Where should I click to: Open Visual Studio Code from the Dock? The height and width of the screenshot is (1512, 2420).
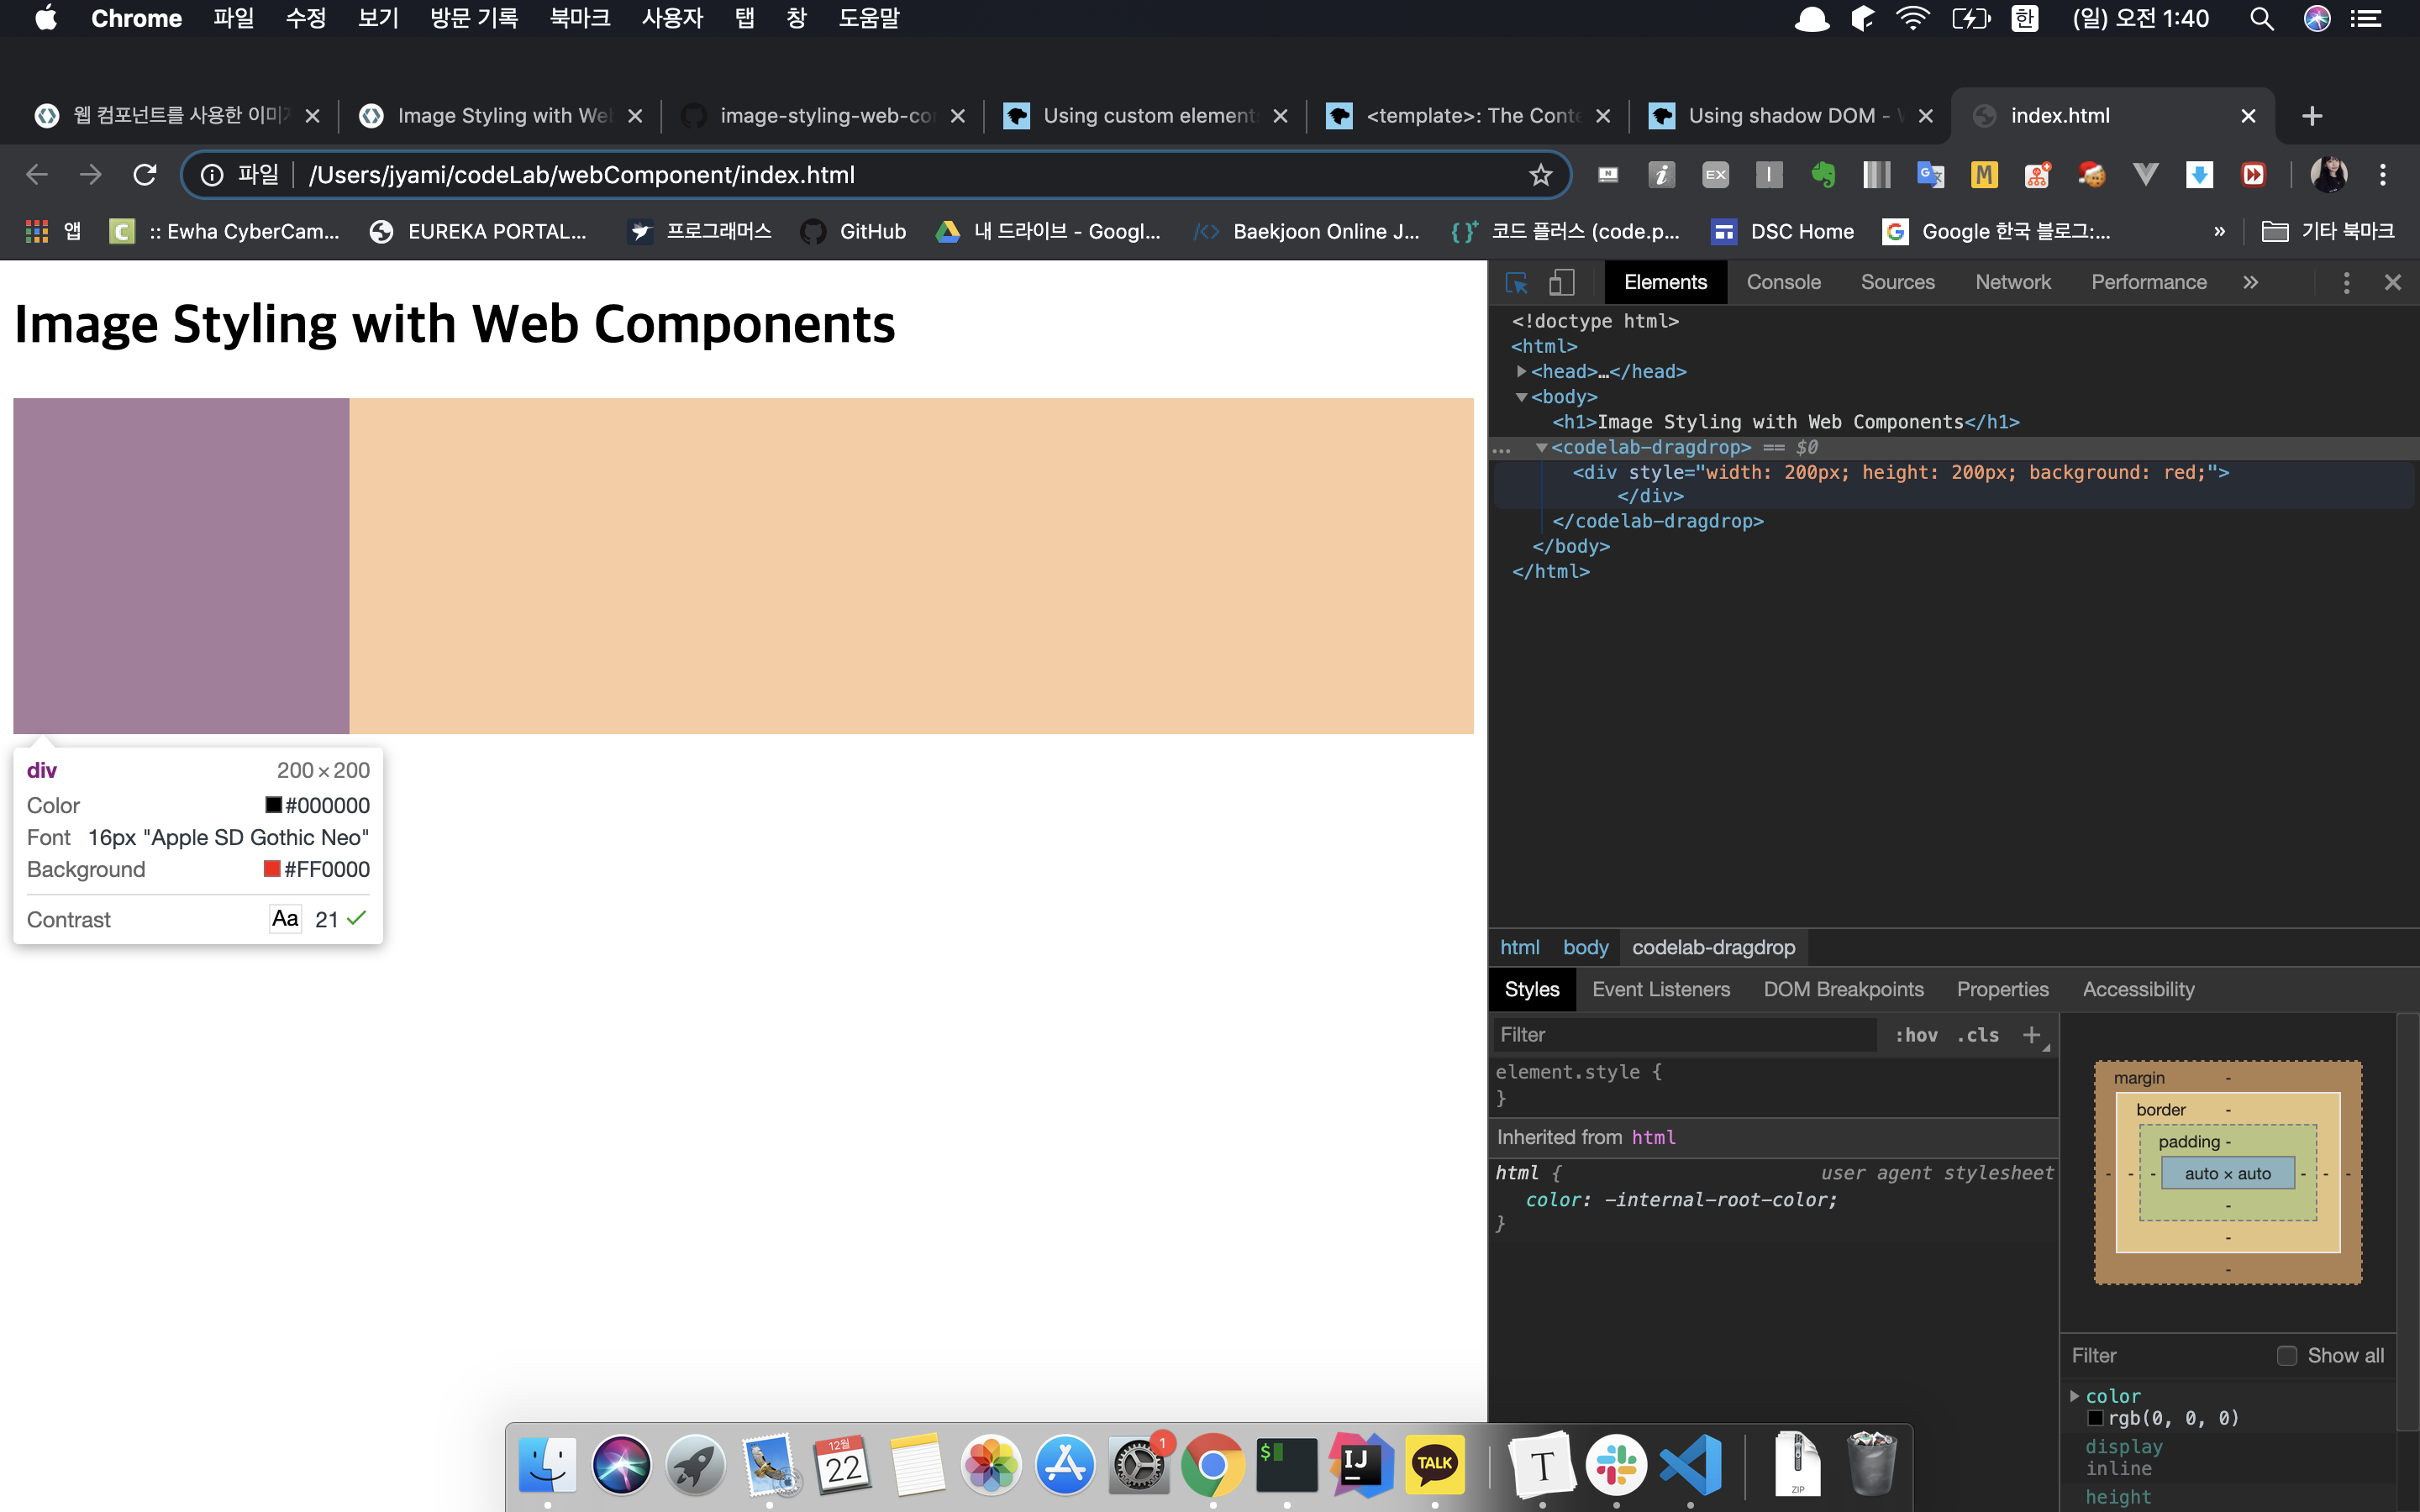click(1691, 1465)
